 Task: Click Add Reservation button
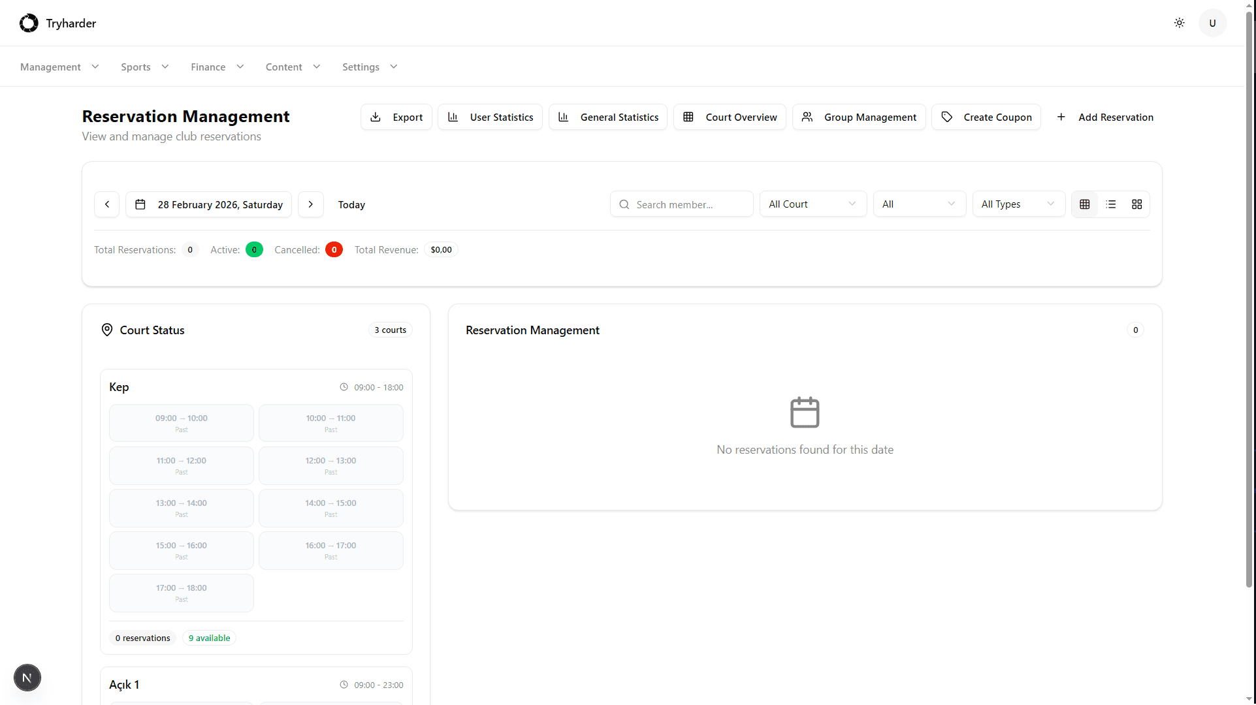pyautogui.click(x=1104, y=117)
